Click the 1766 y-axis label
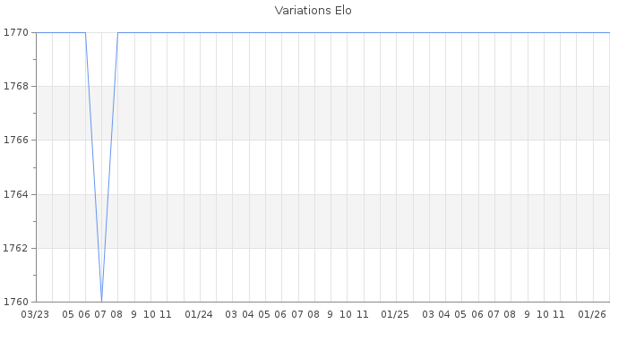Viewport: 627px width, 358px height. coord(16,141)
